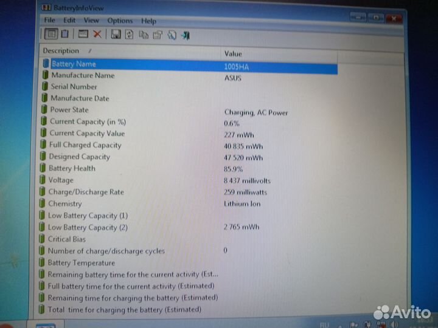Click the Charging, AC Power value

point(256,113)
